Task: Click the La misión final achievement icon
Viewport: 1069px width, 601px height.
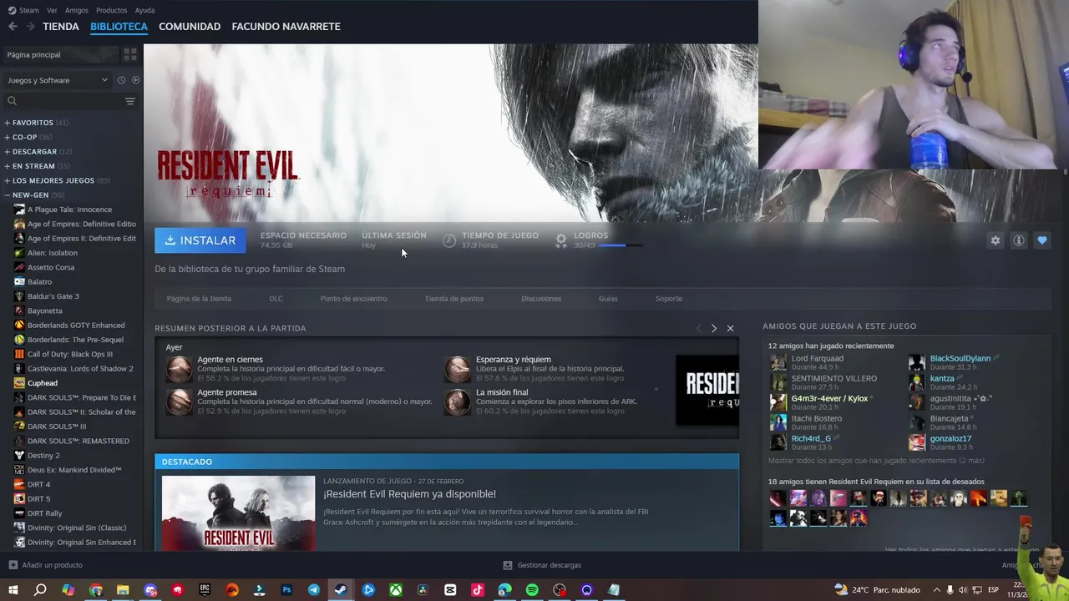Action: point(457,402)
